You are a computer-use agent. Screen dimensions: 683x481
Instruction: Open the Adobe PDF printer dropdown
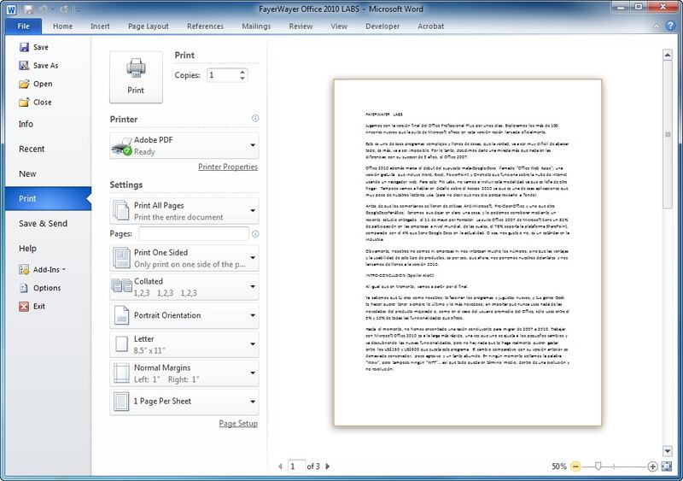184,144
